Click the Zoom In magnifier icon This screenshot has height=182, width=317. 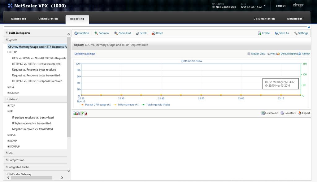(x=96, y=33)
